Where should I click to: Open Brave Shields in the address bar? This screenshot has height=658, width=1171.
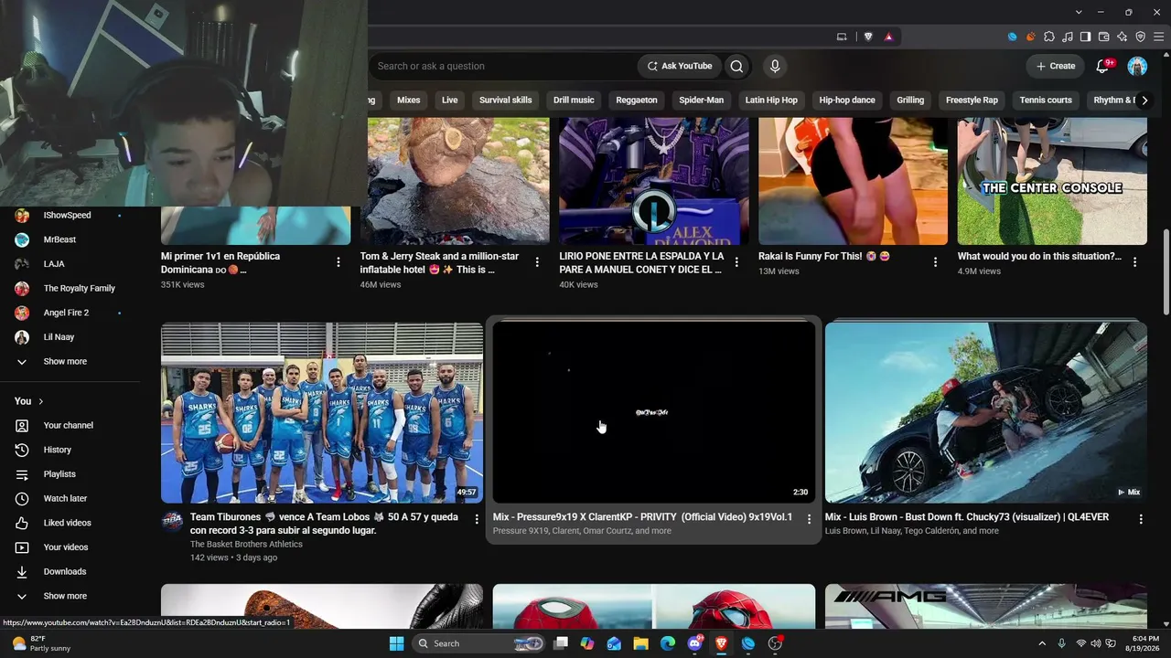click(x=868, y=37)
